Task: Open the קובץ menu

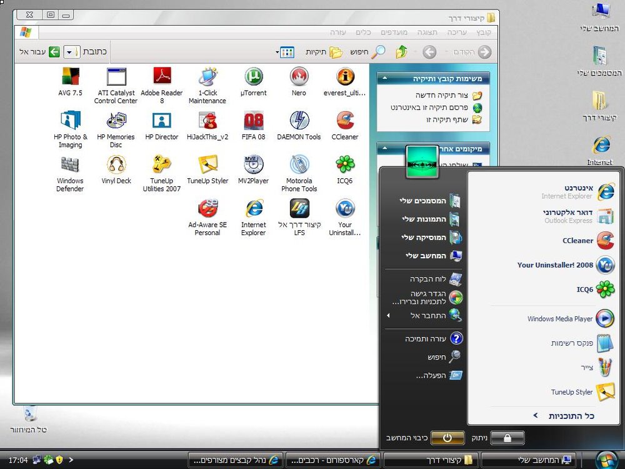Action: click(484, 33)
